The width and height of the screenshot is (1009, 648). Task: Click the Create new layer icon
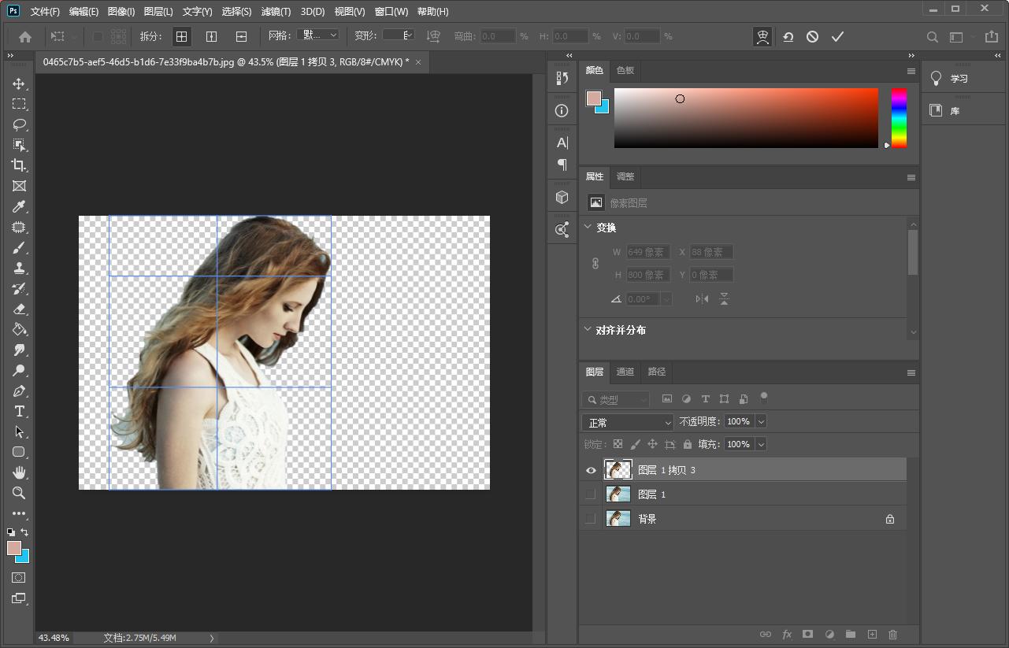871,634
